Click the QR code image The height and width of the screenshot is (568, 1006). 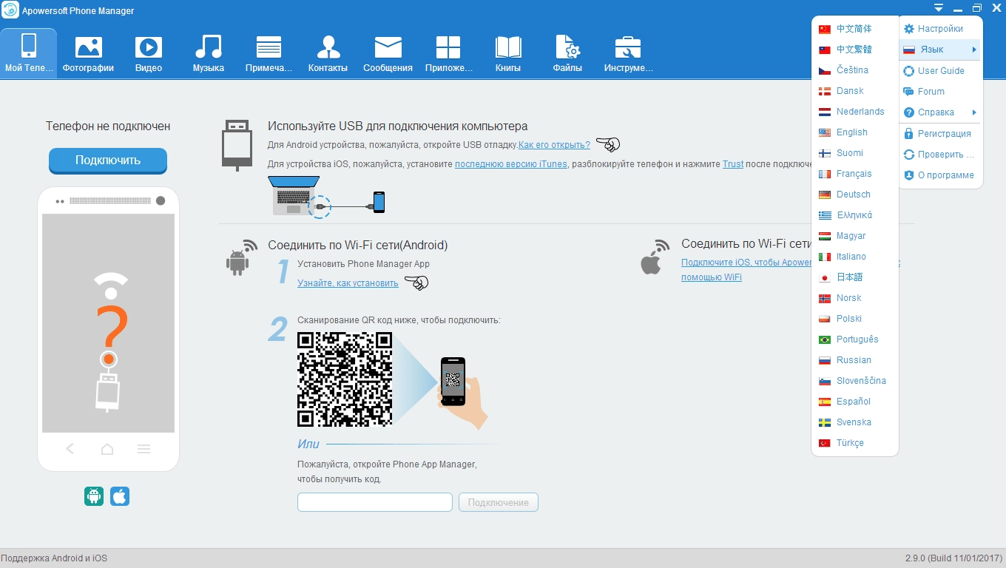click(x=345, y=379)
